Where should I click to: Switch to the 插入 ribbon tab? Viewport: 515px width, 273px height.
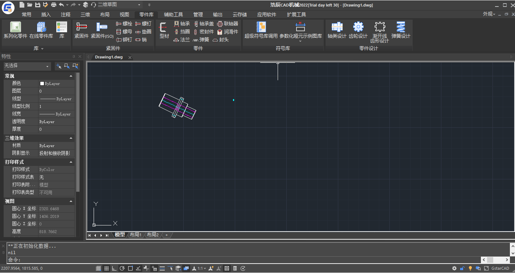tap(46, 15)
